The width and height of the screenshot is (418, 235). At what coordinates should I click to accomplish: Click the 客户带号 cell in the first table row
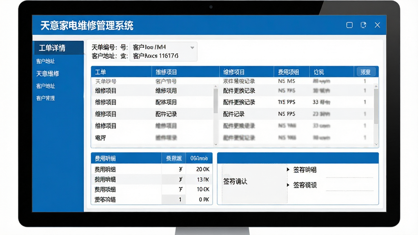[166, 81]
